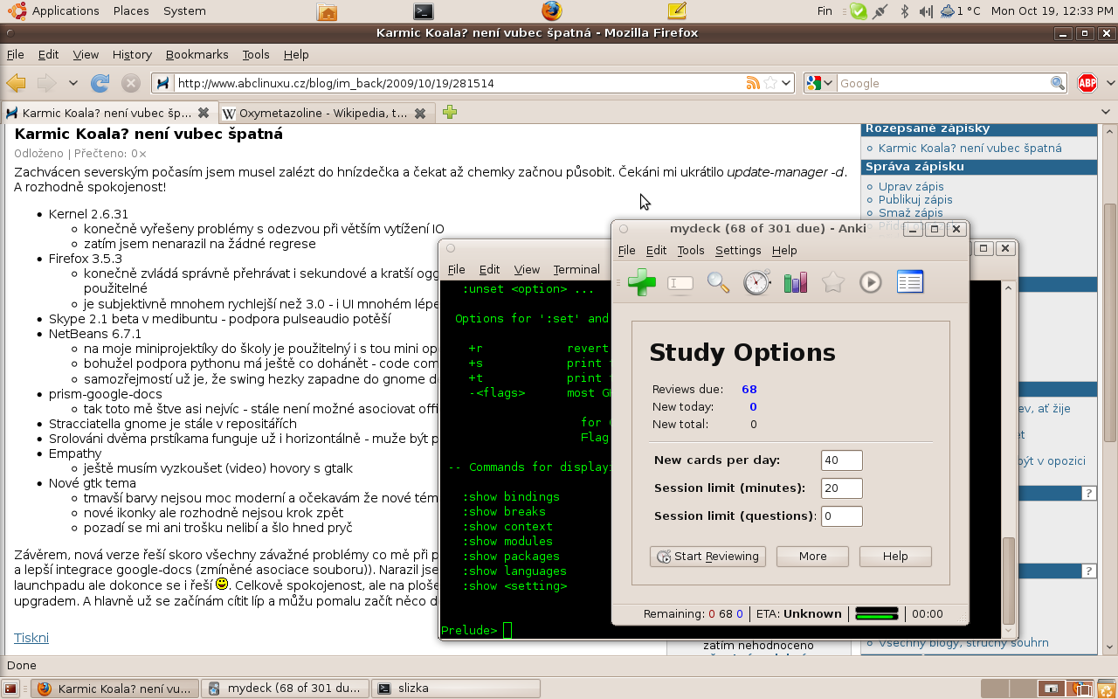
Task: Open the bar chart statistics icon
Action: coord(795,282)
